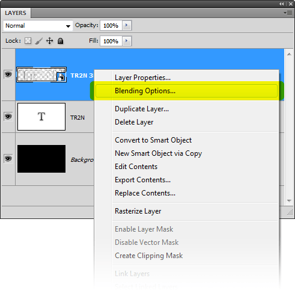The image size is (295, 299).
Task: Open the Layers panel flyout menu icon
Action: 288,13
